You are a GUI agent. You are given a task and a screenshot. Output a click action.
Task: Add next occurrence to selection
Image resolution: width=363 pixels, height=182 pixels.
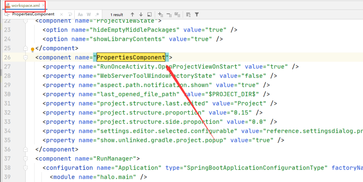pyautogui.click(x=160, y=14)
